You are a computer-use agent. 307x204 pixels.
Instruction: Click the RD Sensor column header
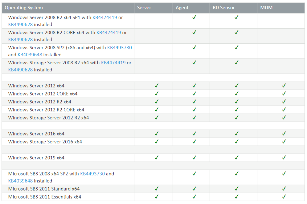223,8
